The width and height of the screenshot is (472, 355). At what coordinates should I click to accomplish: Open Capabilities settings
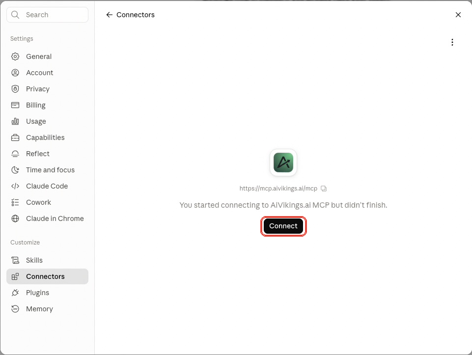47,138
